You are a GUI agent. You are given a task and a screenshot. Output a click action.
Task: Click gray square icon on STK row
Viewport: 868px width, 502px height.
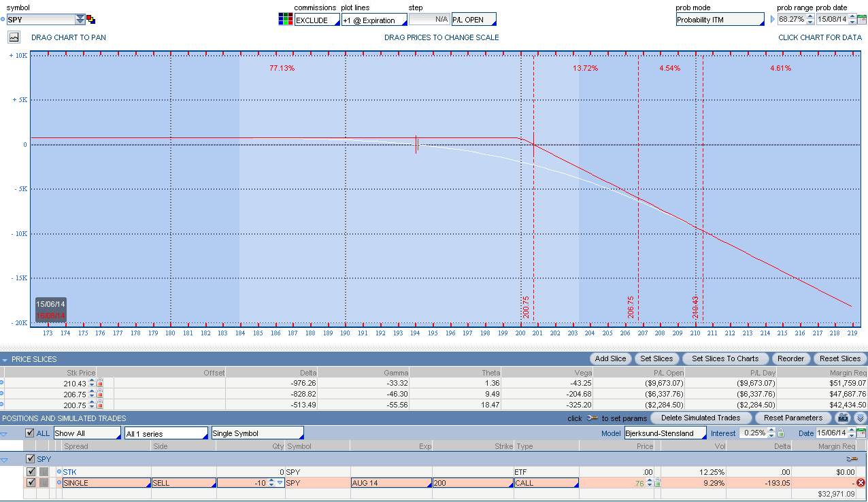coord(44,471)
